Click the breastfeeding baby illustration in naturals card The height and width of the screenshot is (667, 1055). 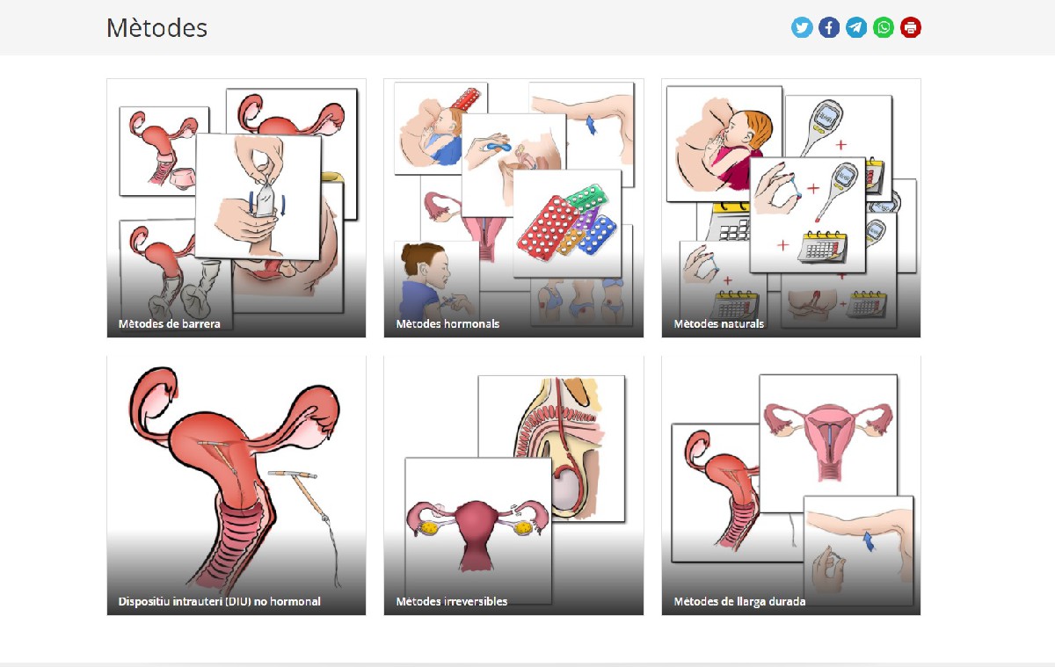tap(724, 144)
